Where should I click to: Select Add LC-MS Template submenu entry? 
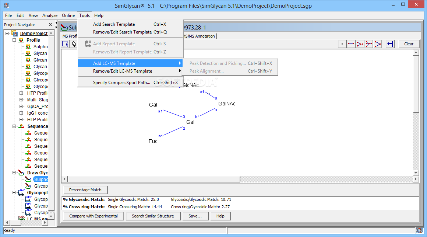(130, 63)
